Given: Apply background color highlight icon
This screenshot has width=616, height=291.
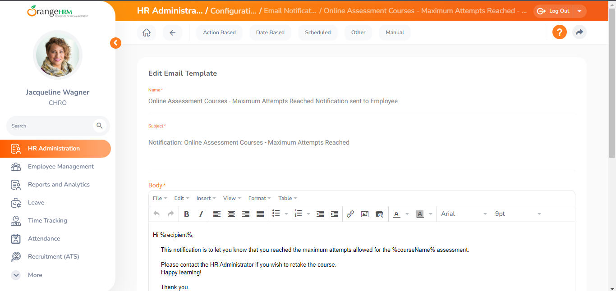Looking at the screenshot, I should 420,214.
